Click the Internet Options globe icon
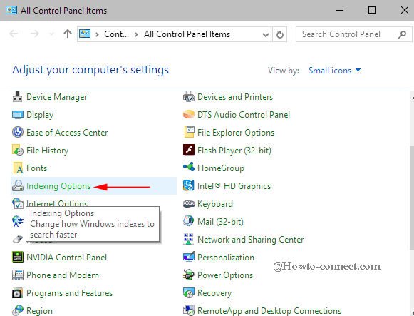This screenshot has height=316, width=414. tap(17, 203)
